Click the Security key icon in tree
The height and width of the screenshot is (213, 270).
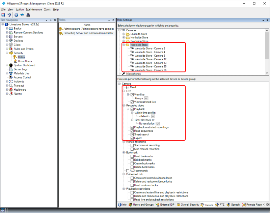[11, 53]
